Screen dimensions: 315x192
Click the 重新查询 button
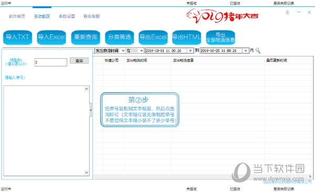click(86, 37)
